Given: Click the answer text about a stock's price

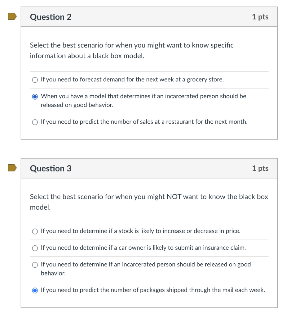Looking at the screenshot, I should pos(141,231).
